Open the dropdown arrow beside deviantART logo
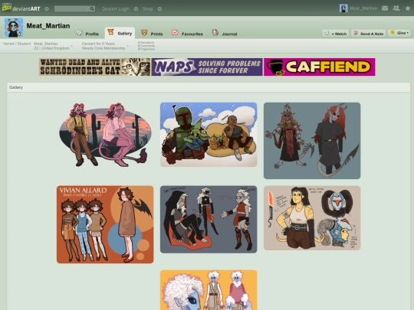This screenshot has height=310, width=414. [x=47, y=9]
